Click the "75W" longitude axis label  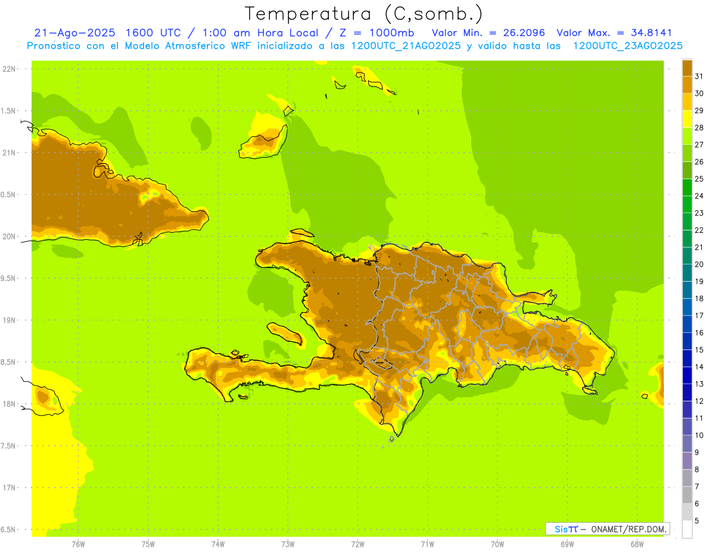(x=148, y=544)
